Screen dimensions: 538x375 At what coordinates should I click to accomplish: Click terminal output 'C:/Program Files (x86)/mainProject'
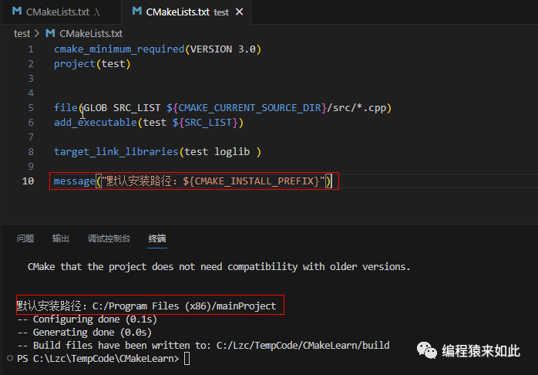(x=184, y=306)
